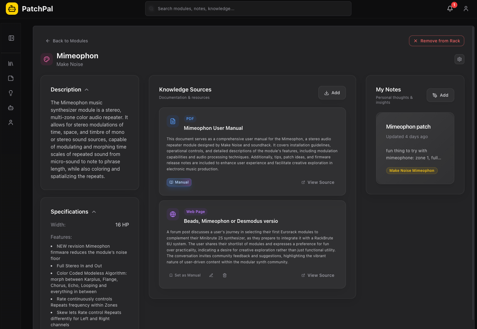Open the user account icon top right

(466, 9)
